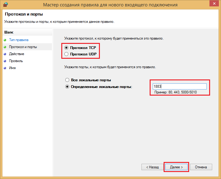This screenshot has height=179, width=221.
Task: Click green bullet next to "Протокол и порты"
Action: pyautogui.click(x=5, y=47)
